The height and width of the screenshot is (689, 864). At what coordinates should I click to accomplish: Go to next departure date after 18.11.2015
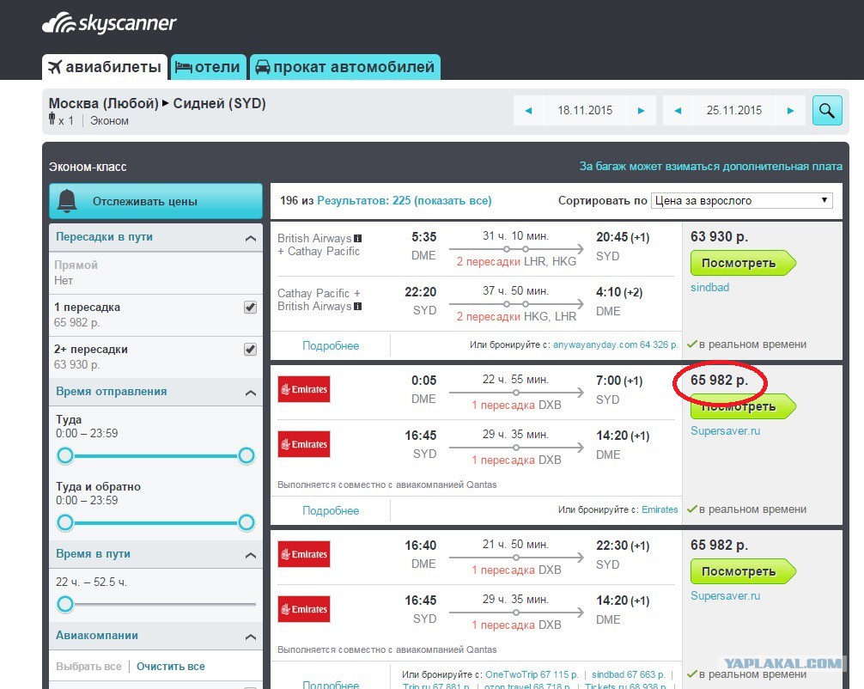(x=641, y=110)
